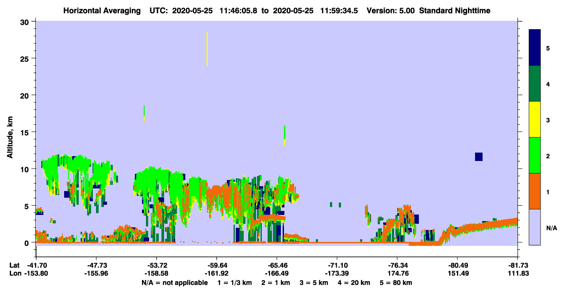Viewport: 575px width, 295px height.
Task: Click latitude value -80.49
Action: click(x=457, y=265)
